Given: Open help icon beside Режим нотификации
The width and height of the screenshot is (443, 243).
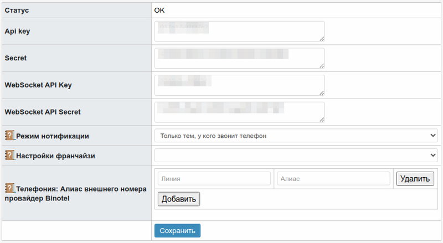Looking at the screenshot, I should (x=9, y=136).
